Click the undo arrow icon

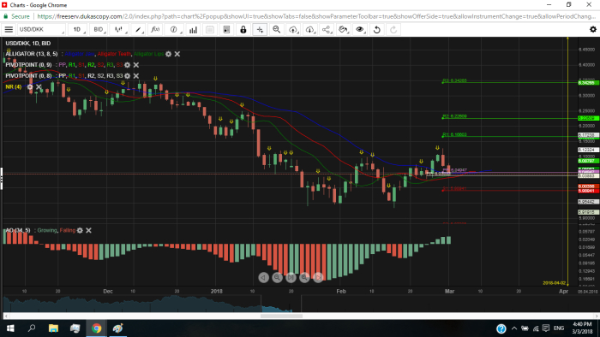[376, 29]
